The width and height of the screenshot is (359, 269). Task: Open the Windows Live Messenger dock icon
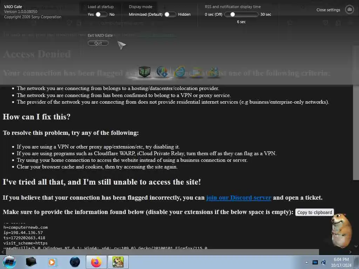coord(214,72)
